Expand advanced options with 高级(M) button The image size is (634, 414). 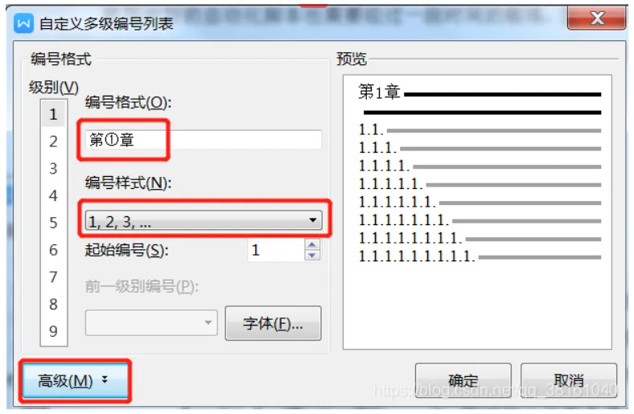[x=75, y=380]
